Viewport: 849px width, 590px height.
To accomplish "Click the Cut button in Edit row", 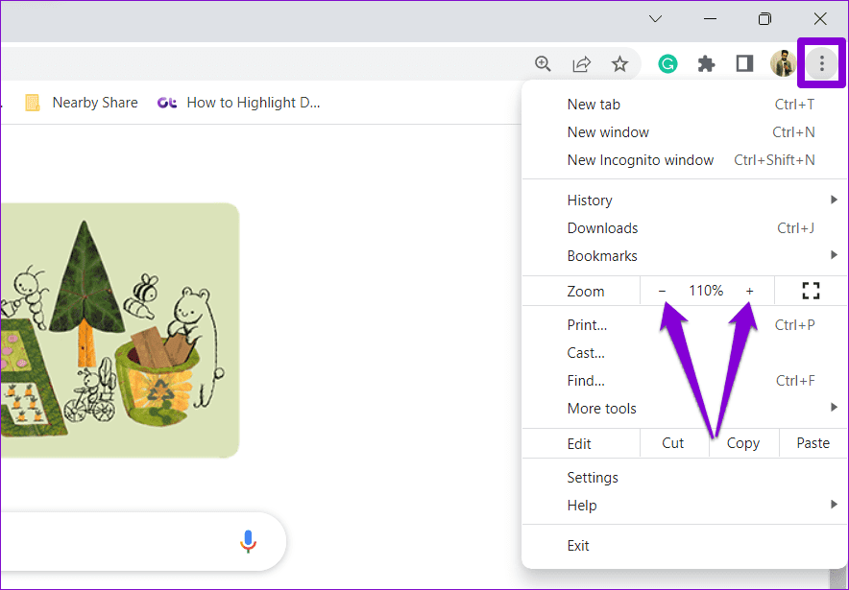I will (x=673, y=443).
